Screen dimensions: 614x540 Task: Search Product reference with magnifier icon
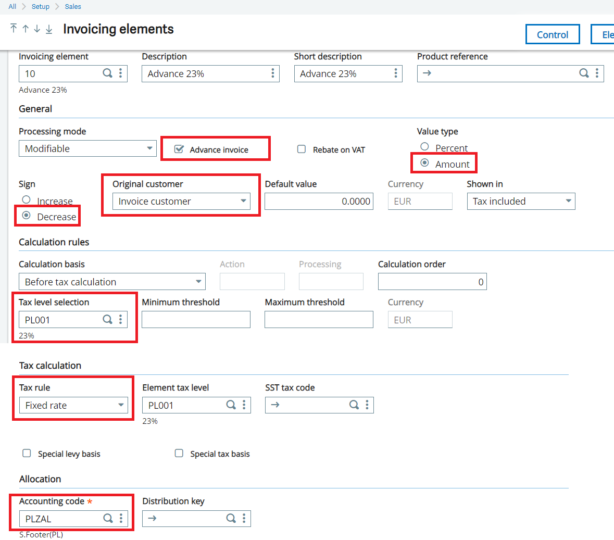(583, 73)
